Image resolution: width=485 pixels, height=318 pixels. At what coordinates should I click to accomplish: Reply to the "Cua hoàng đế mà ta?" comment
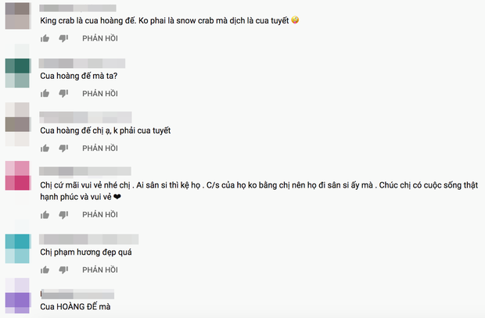[x=100, y=94]
